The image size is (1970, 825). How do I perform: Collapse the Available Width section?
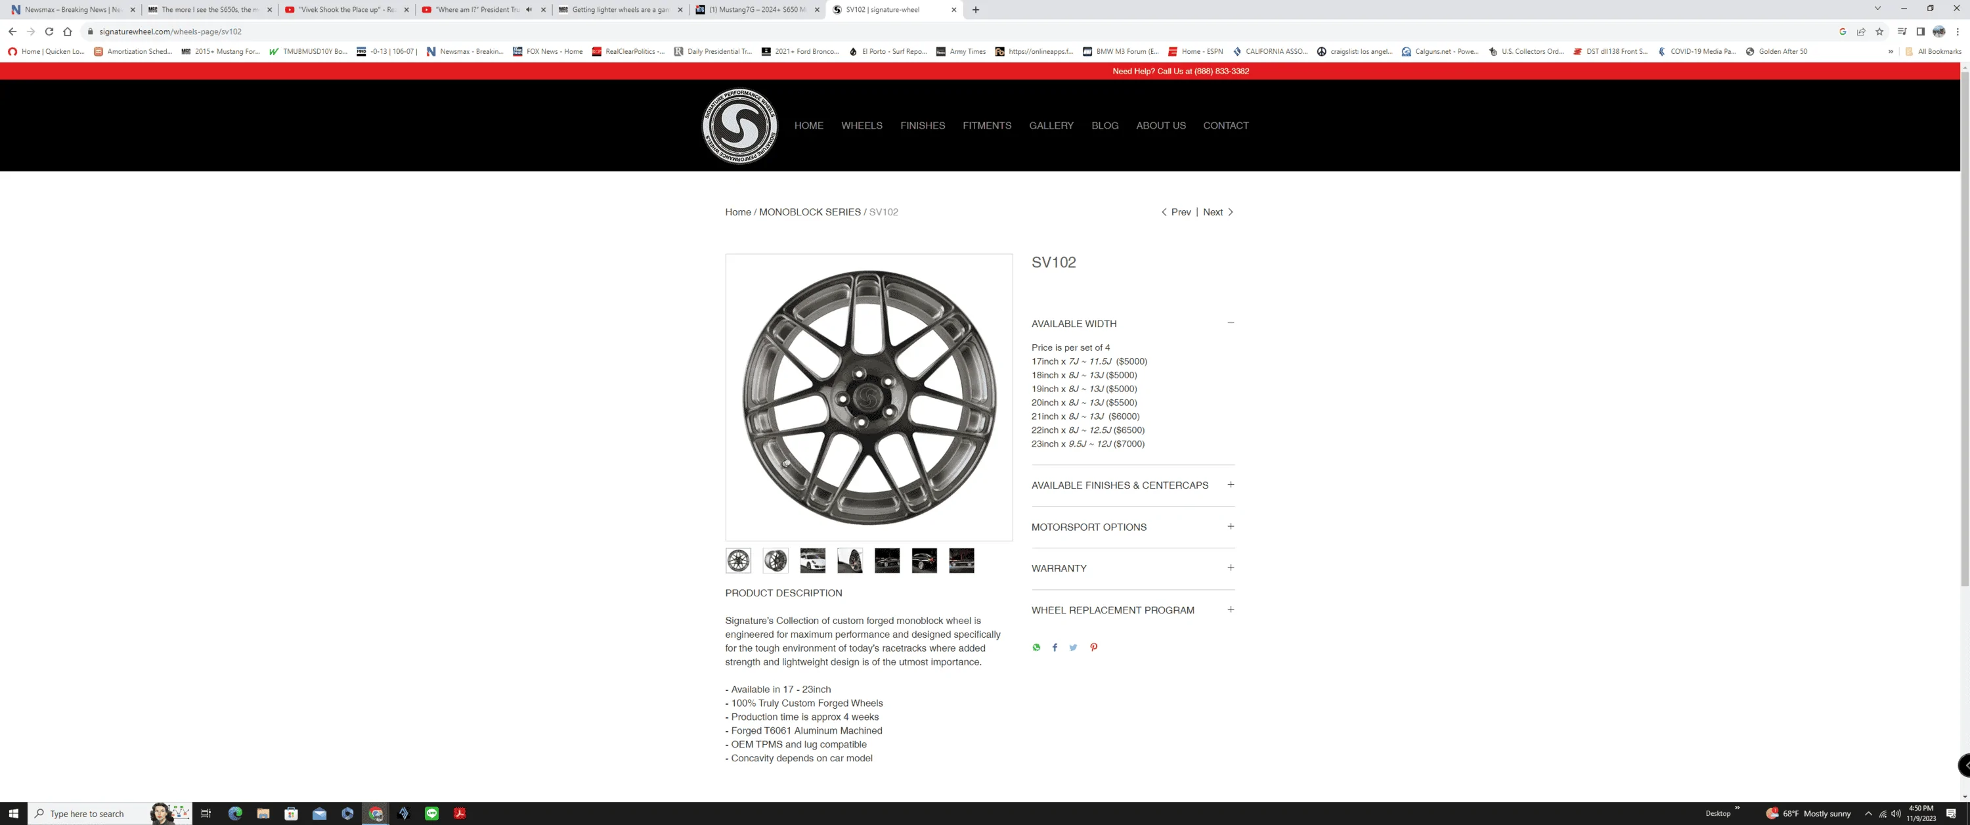1231,323
